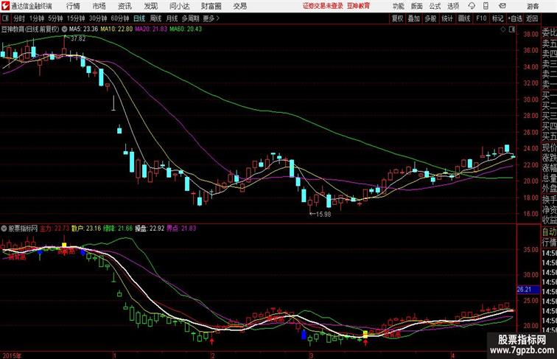
Task: Open the 版面 menu
Action: point(417,6)
